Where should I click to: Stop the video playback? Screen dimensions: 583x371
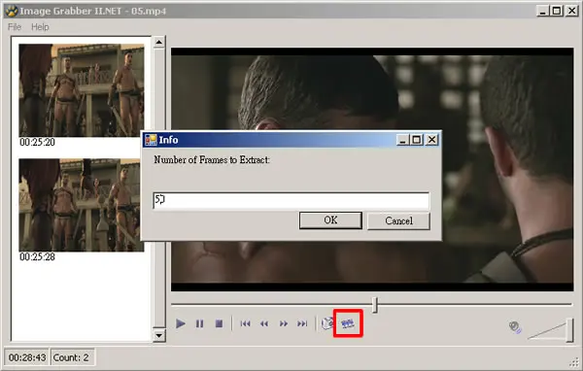coord(219,323)
